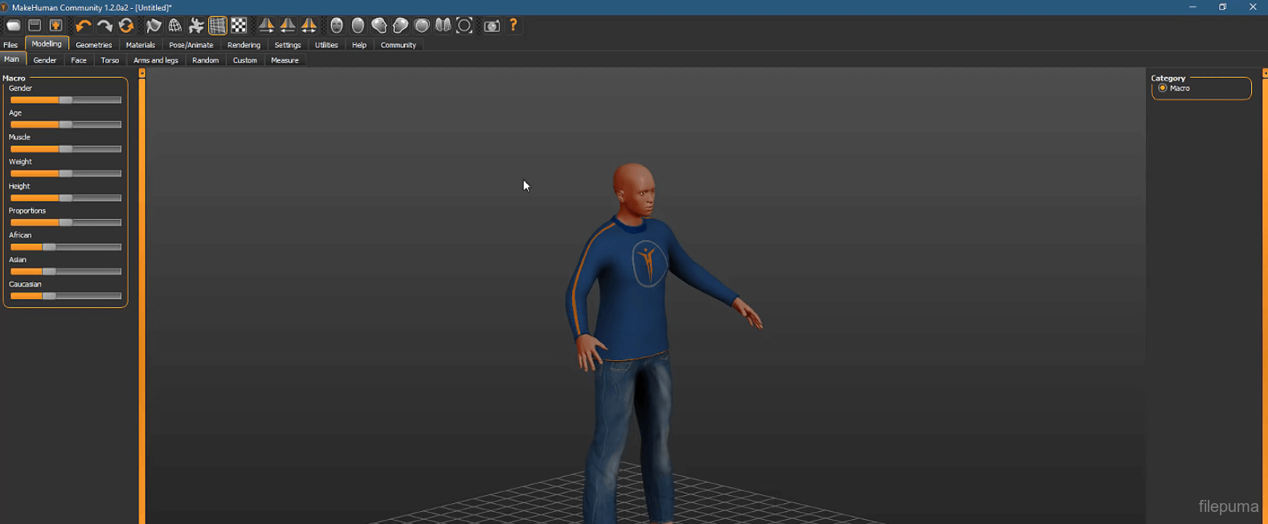Open the Measure subtab
This screenshot has height=524, width=1268.
click(x=284, y=60)
